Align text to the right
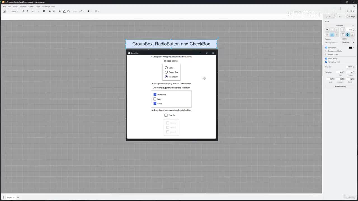This screenshot has width=358, height=201. [x=336, y=35]
